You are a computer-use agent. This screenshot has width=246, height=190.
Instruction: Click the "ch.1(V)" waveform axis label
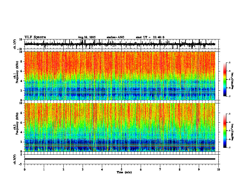point(15,44)
